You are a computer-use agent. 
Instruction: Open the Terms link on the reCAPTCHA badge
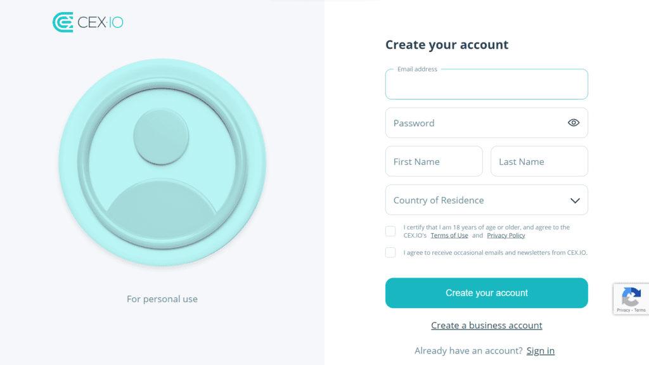(639, 309)
